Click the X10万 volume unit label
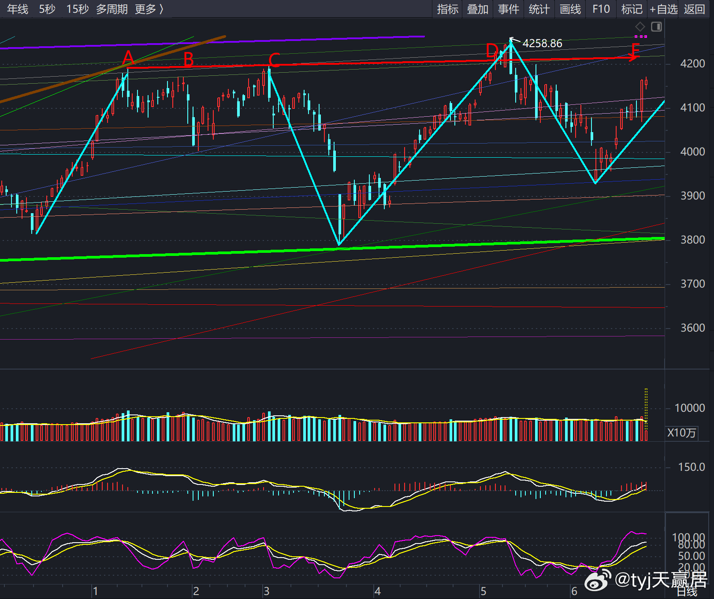Screen dimensions: 714x599 tap(681, 433)
